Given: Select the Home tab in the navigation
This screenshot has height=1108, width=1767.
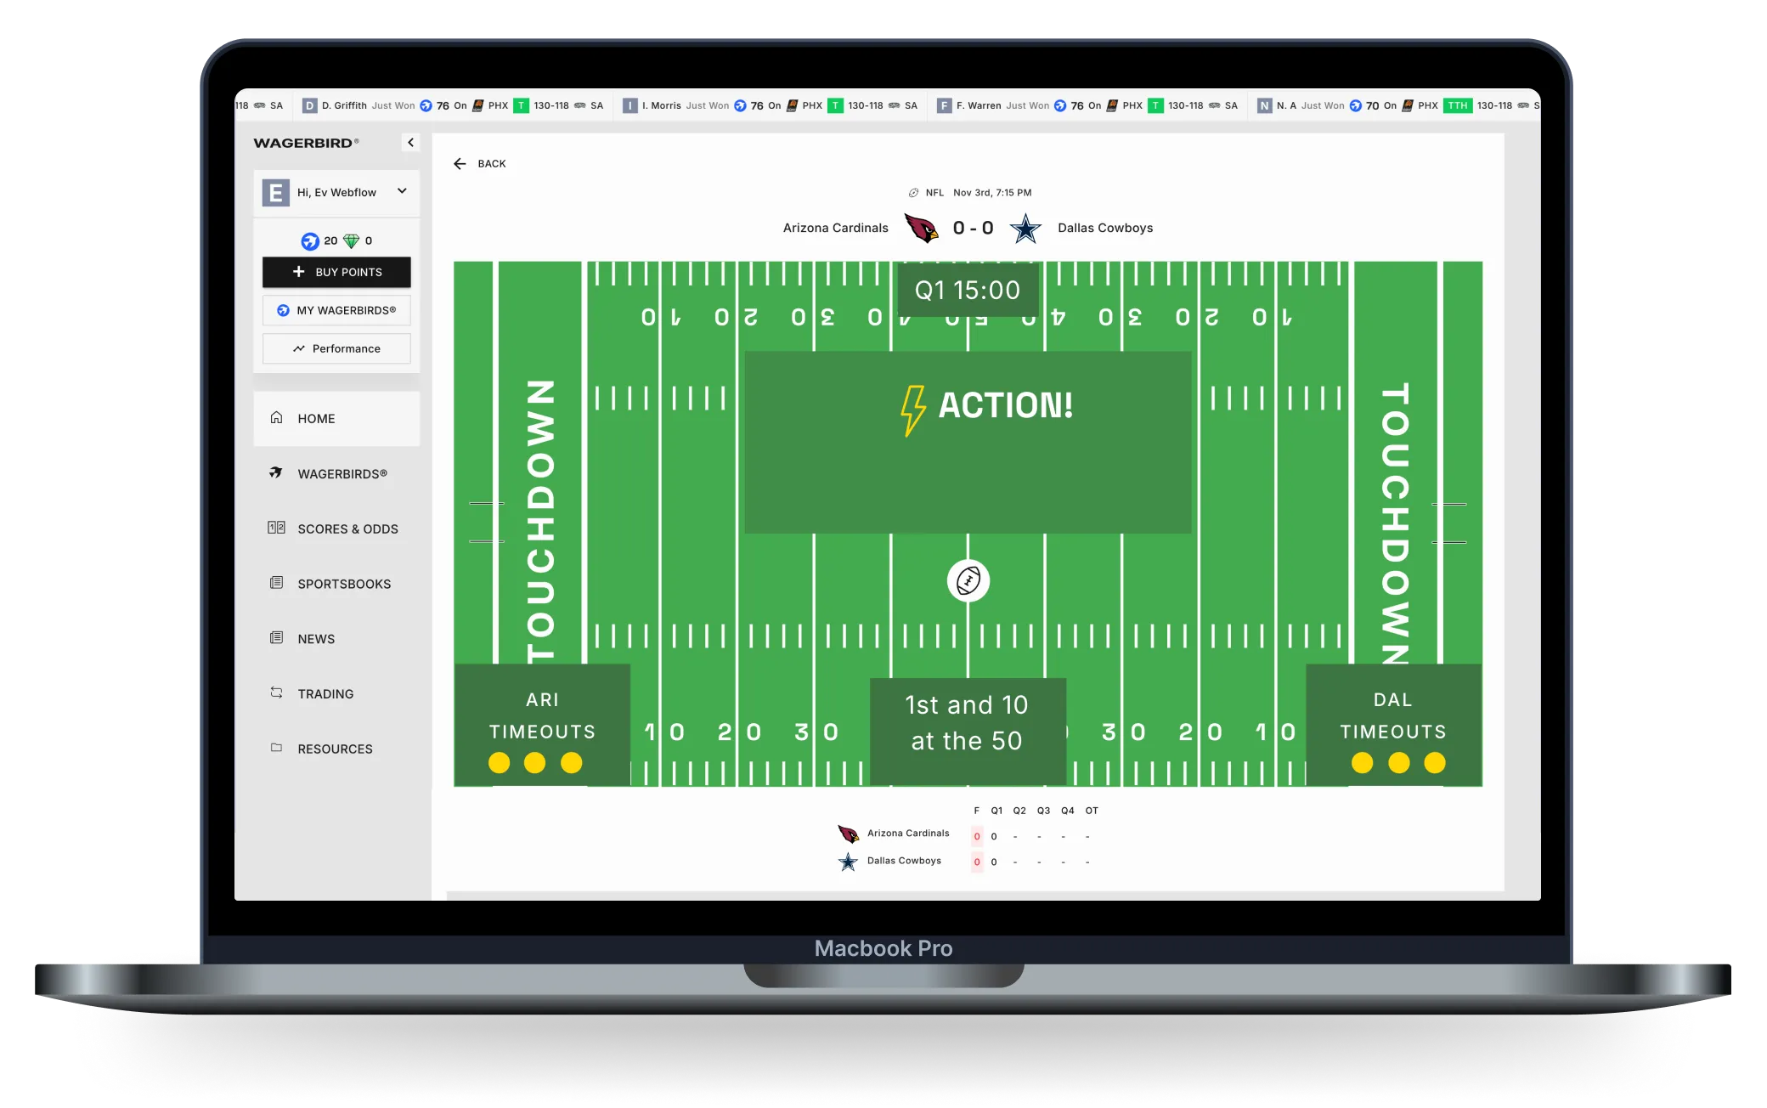Looking at the screenshot, I should coord(315,417).
